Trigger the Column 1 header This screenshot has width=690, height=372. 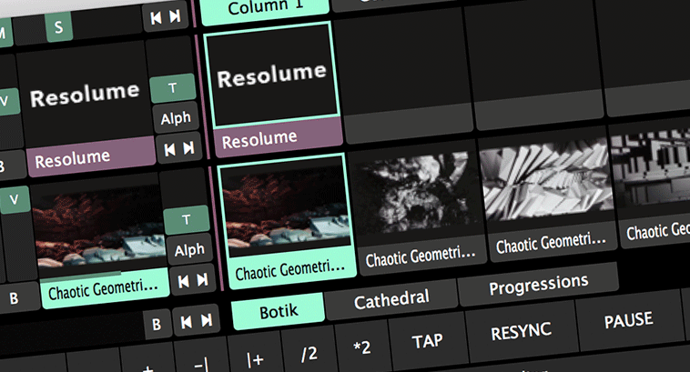pos(265,9)
